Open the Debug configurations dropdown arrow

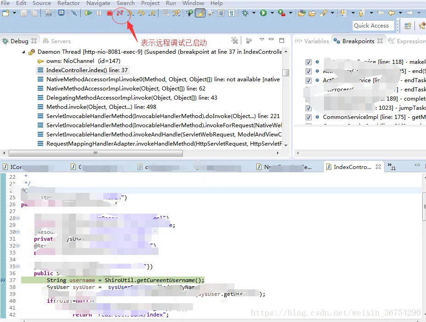(x=254, y=13)
